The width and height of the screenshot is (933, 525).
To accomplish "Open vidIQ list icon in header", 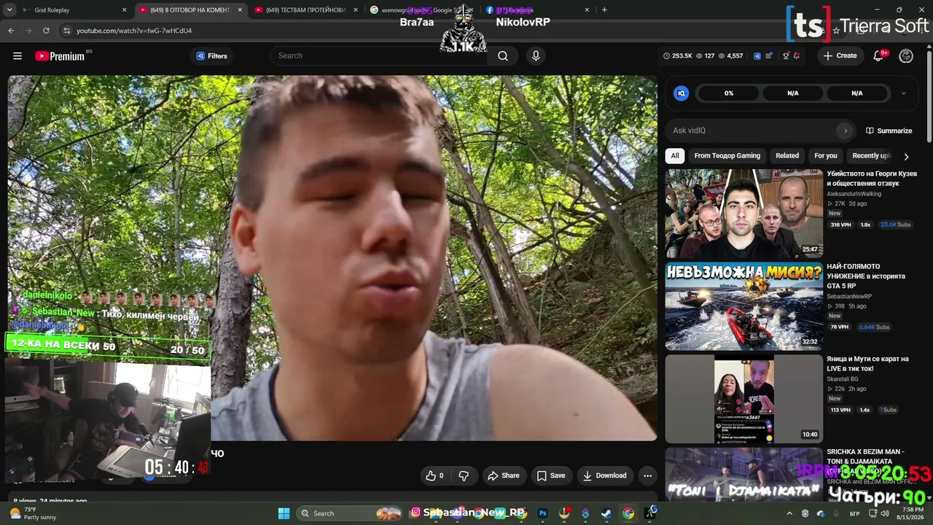I will [x=769, y=56].
